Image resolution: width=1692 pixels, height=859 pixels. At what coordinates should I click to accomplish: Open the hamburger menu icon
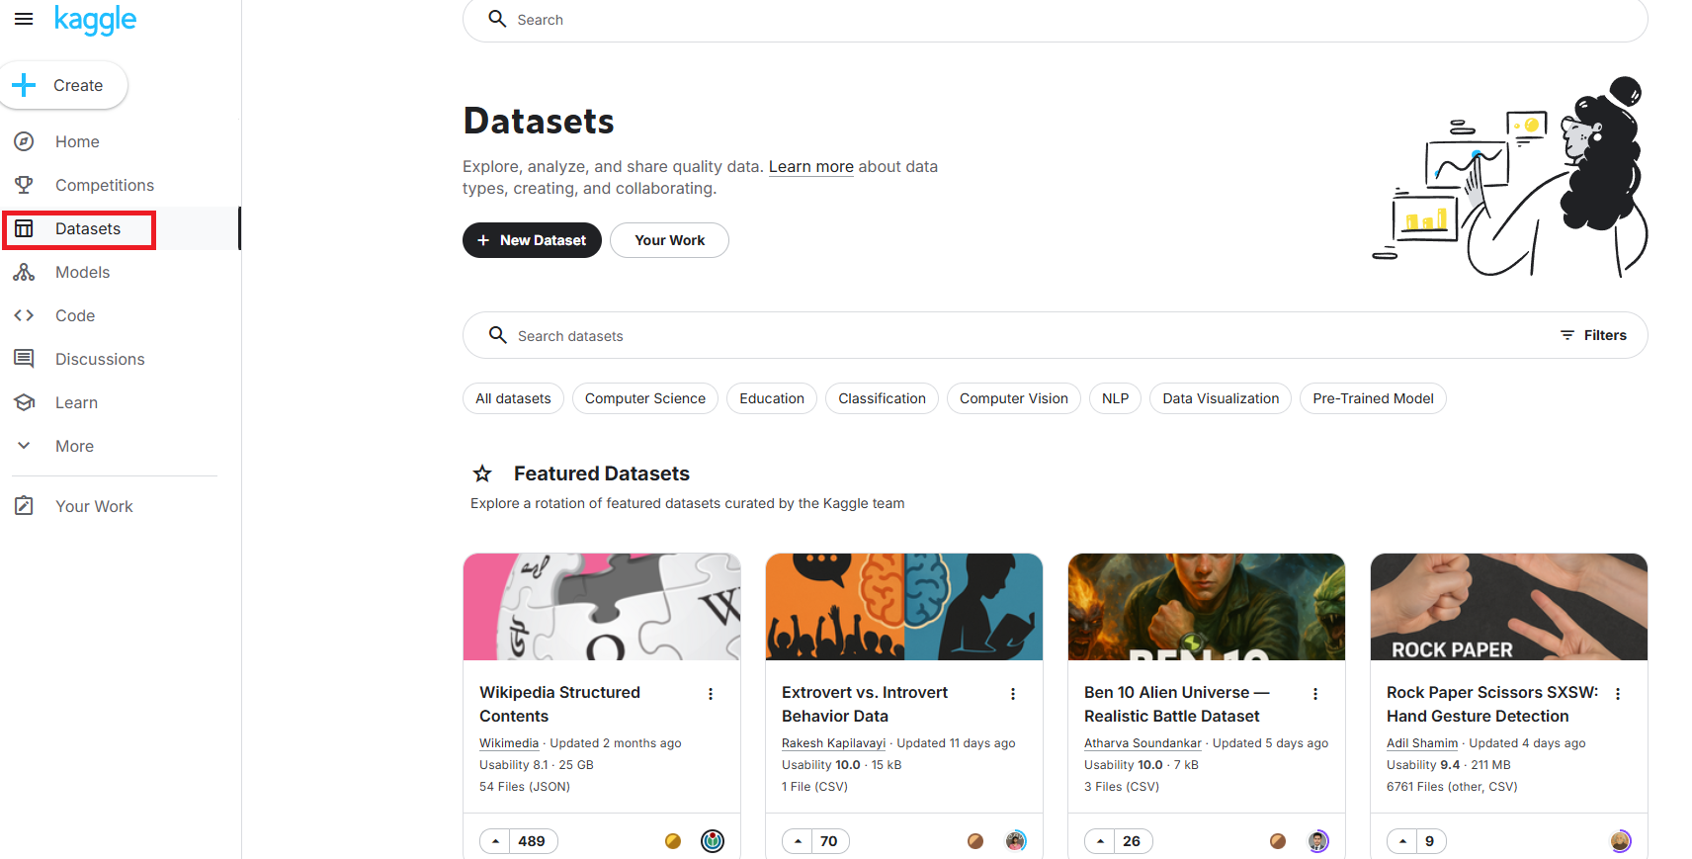[x=24, y=19]
